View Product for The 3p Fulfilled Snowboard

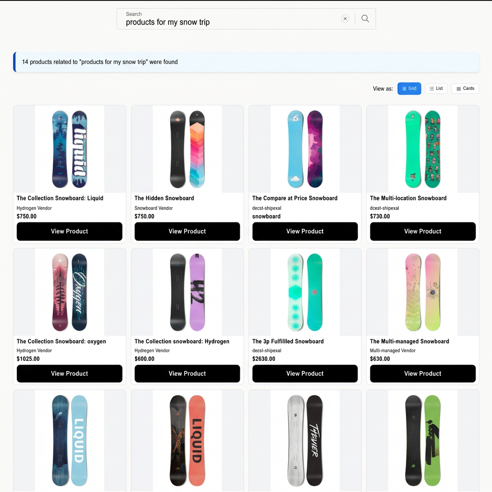pyautogui.click(x=305, y=373)
